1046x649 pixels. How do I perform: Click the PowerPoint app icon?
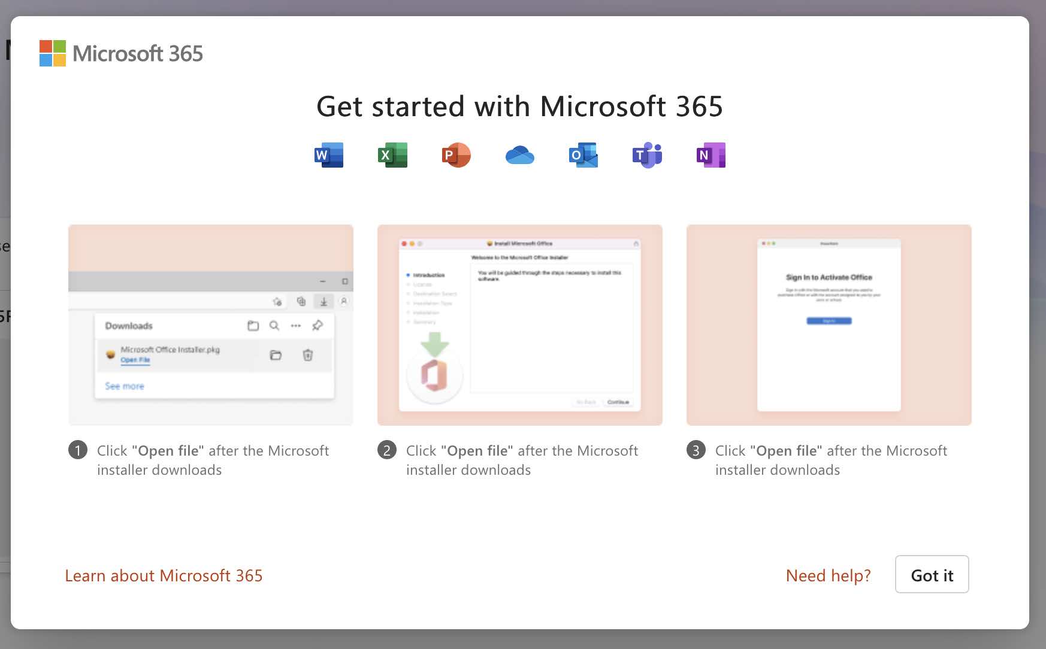coord(456,155)
